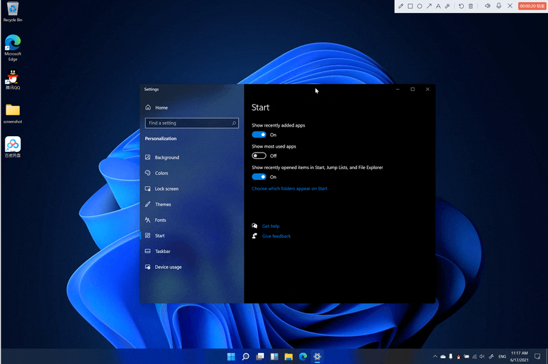Click the undo annotation icon
The width and height of the screenshot is (548, 364).
(461, 6)
